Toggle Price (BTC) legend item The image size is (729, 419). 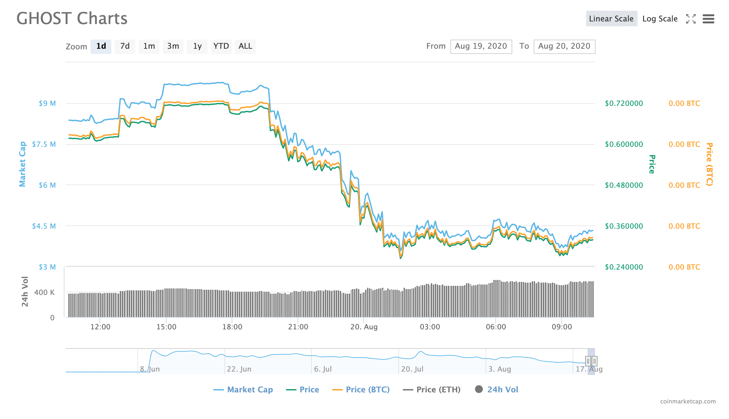(x=367, y=389)
